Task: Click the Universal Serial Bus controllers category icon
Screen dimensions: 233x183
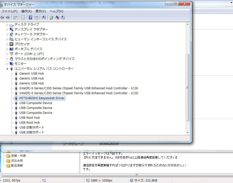Action: tap(11, 69)
